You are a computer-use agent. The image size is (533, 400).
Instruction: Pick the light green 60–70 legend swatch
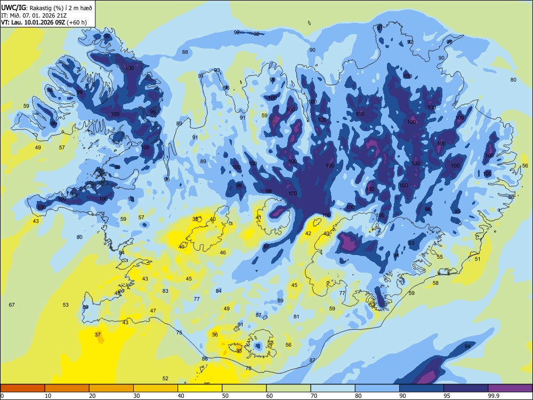point(288,388)
